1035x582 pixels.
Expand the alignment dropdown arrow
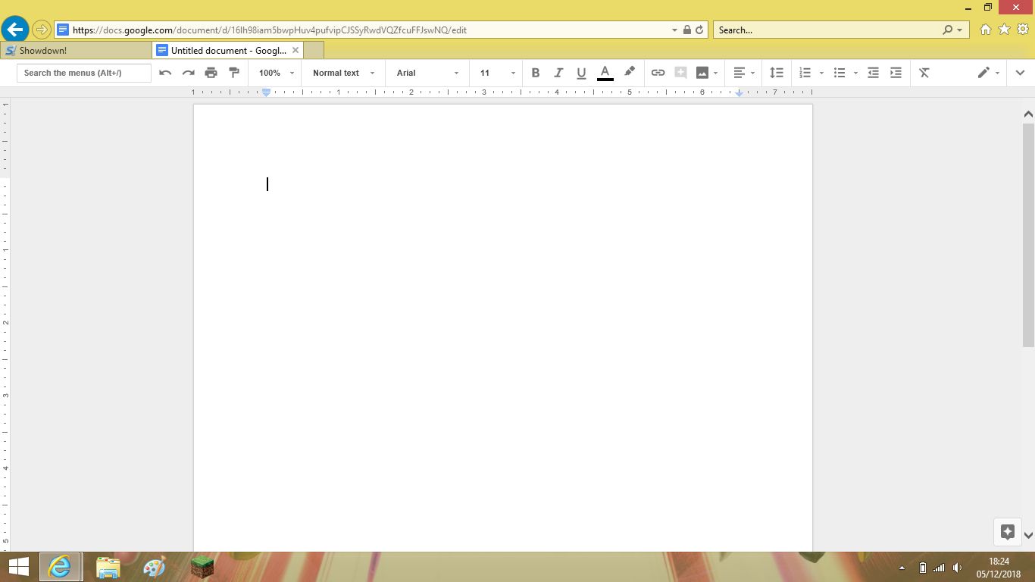(752, 74)
